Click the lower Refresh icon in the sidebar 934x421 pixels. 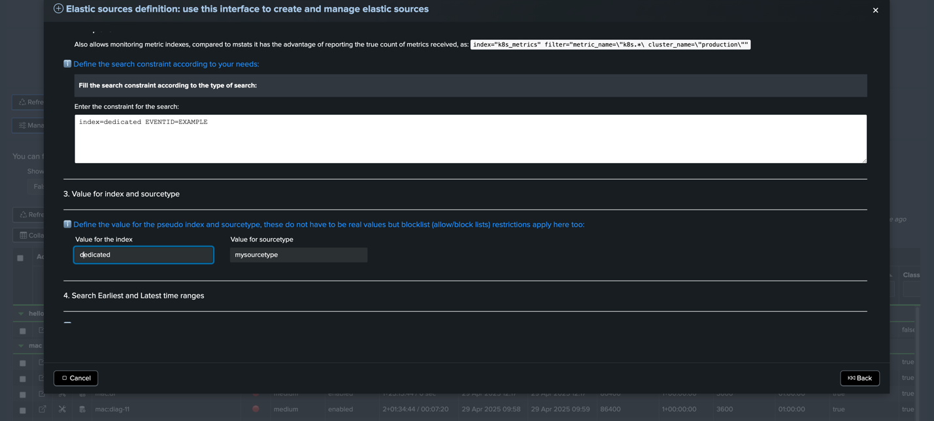[23, 214]
